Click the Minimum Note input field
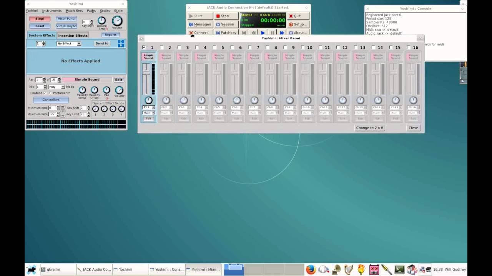492x276 pixels. (52, 108)
